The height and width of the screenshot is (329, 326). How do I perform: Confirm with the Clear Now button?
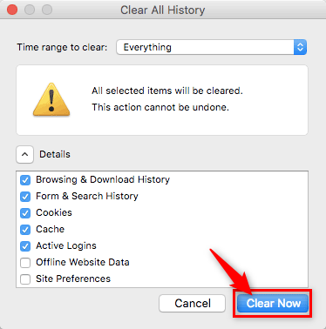[x=273, y=304]
